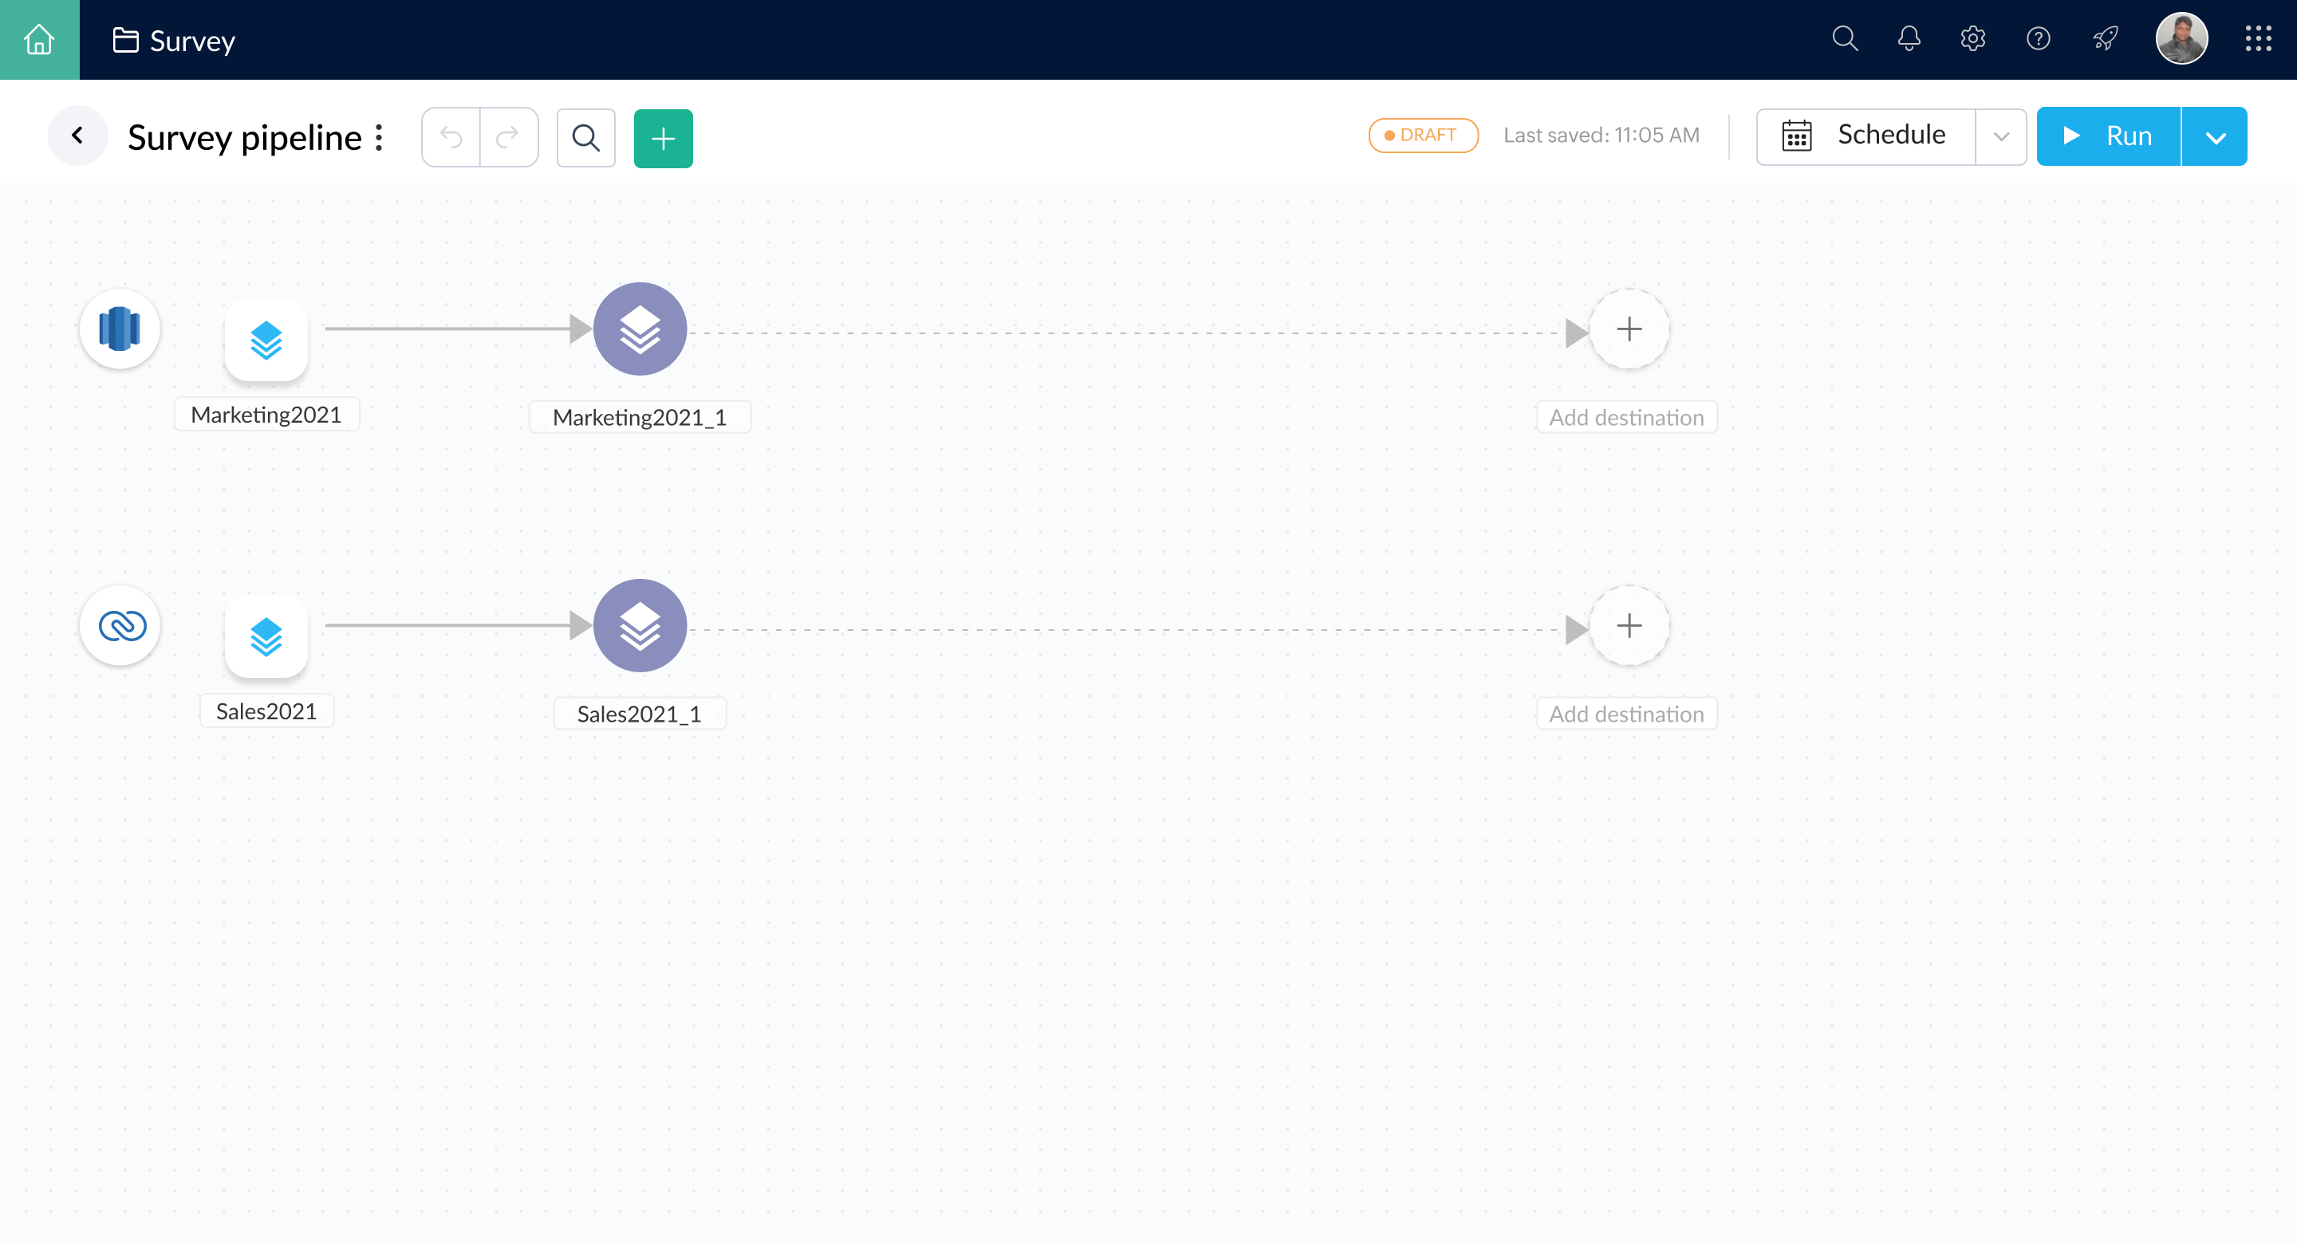2297x1244 pixels.
Task: Click the Schedule button
Action: [1866, 136]
